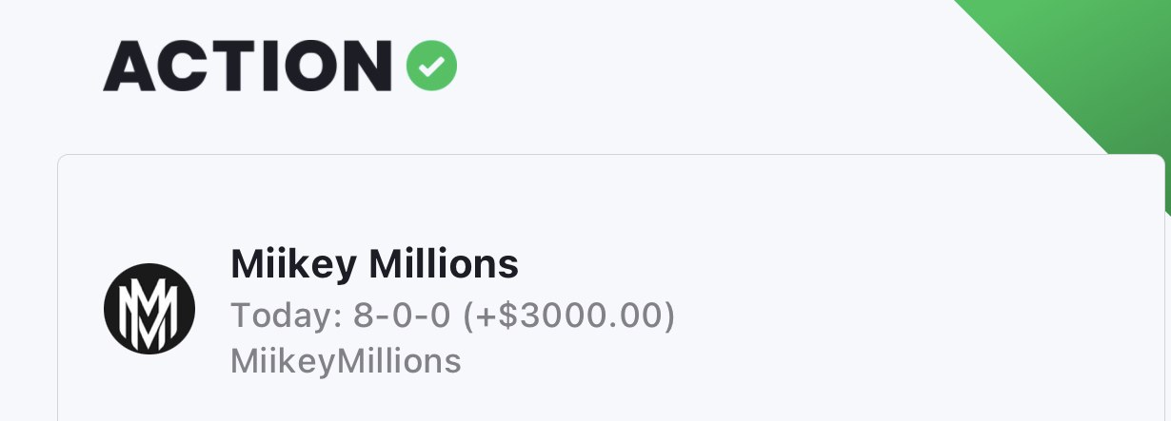The height and width of the screenshot is (421, 1171).
Task: Open the Miikey Millions MM avatar
Action: pos(149,309)
